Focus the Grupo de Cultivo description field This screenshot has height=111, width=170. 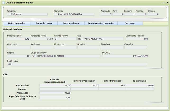tap(68, 56)
